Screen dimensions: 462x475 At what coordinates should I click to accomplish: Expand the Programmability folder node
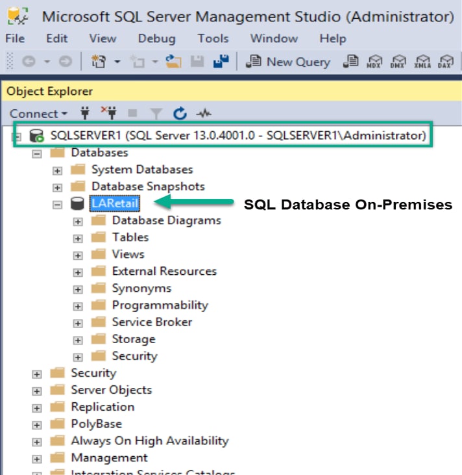click(x=79, y=306)
